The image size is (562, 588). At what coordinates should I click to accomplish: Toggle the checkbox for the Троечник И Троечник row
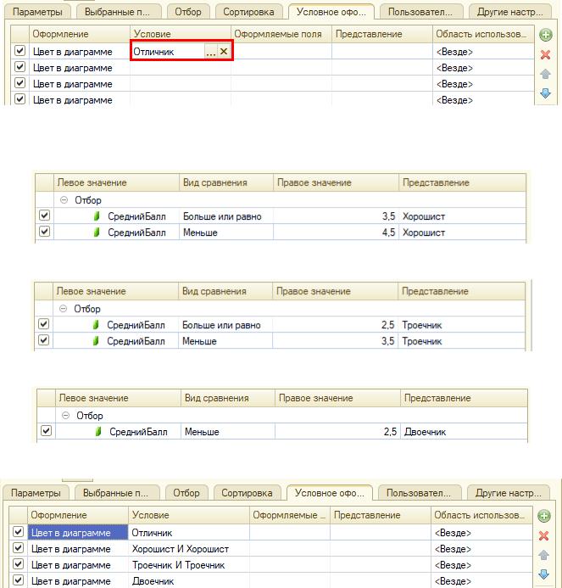[19, 565]
